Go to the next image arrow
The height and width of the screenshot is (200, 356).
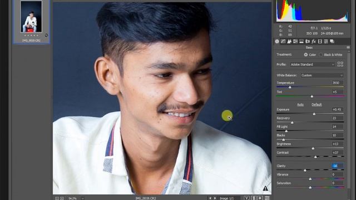215,198
